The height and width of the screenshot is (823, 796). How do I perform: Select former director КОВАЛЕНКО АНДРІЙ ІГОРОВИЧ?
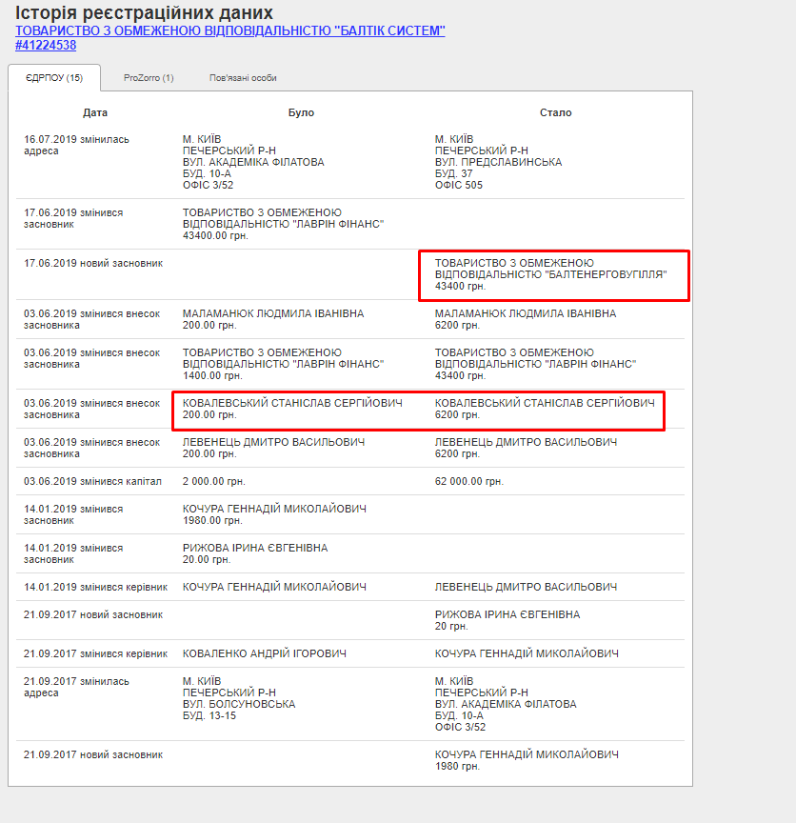265,653
